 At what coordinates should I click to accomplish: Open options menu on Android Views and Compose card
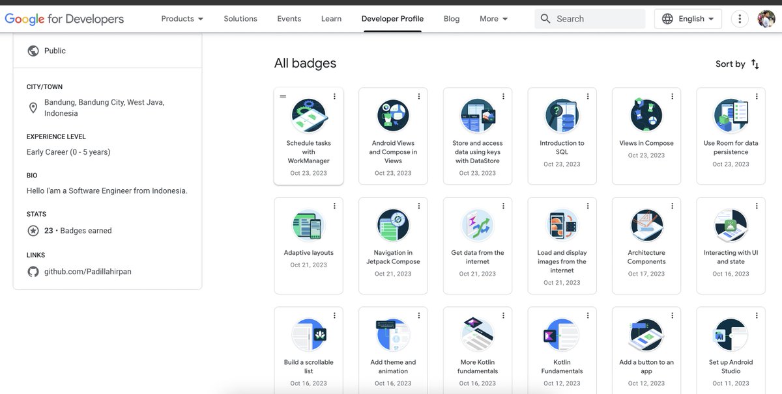419,96
